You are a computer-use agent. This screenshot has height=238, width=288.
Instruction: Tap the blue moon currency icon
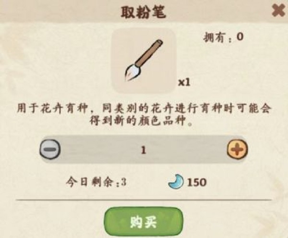click(176, 182)
